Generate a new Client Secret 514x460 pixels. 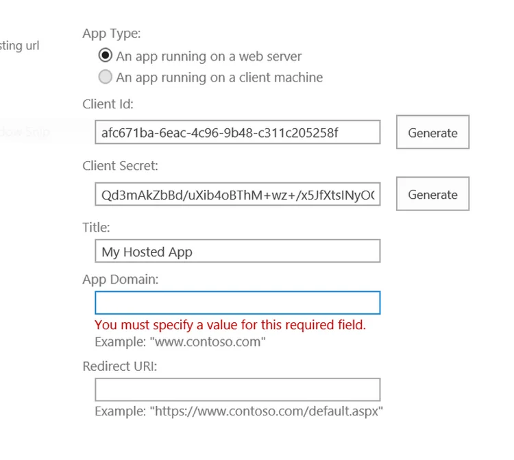pos(432,194)
